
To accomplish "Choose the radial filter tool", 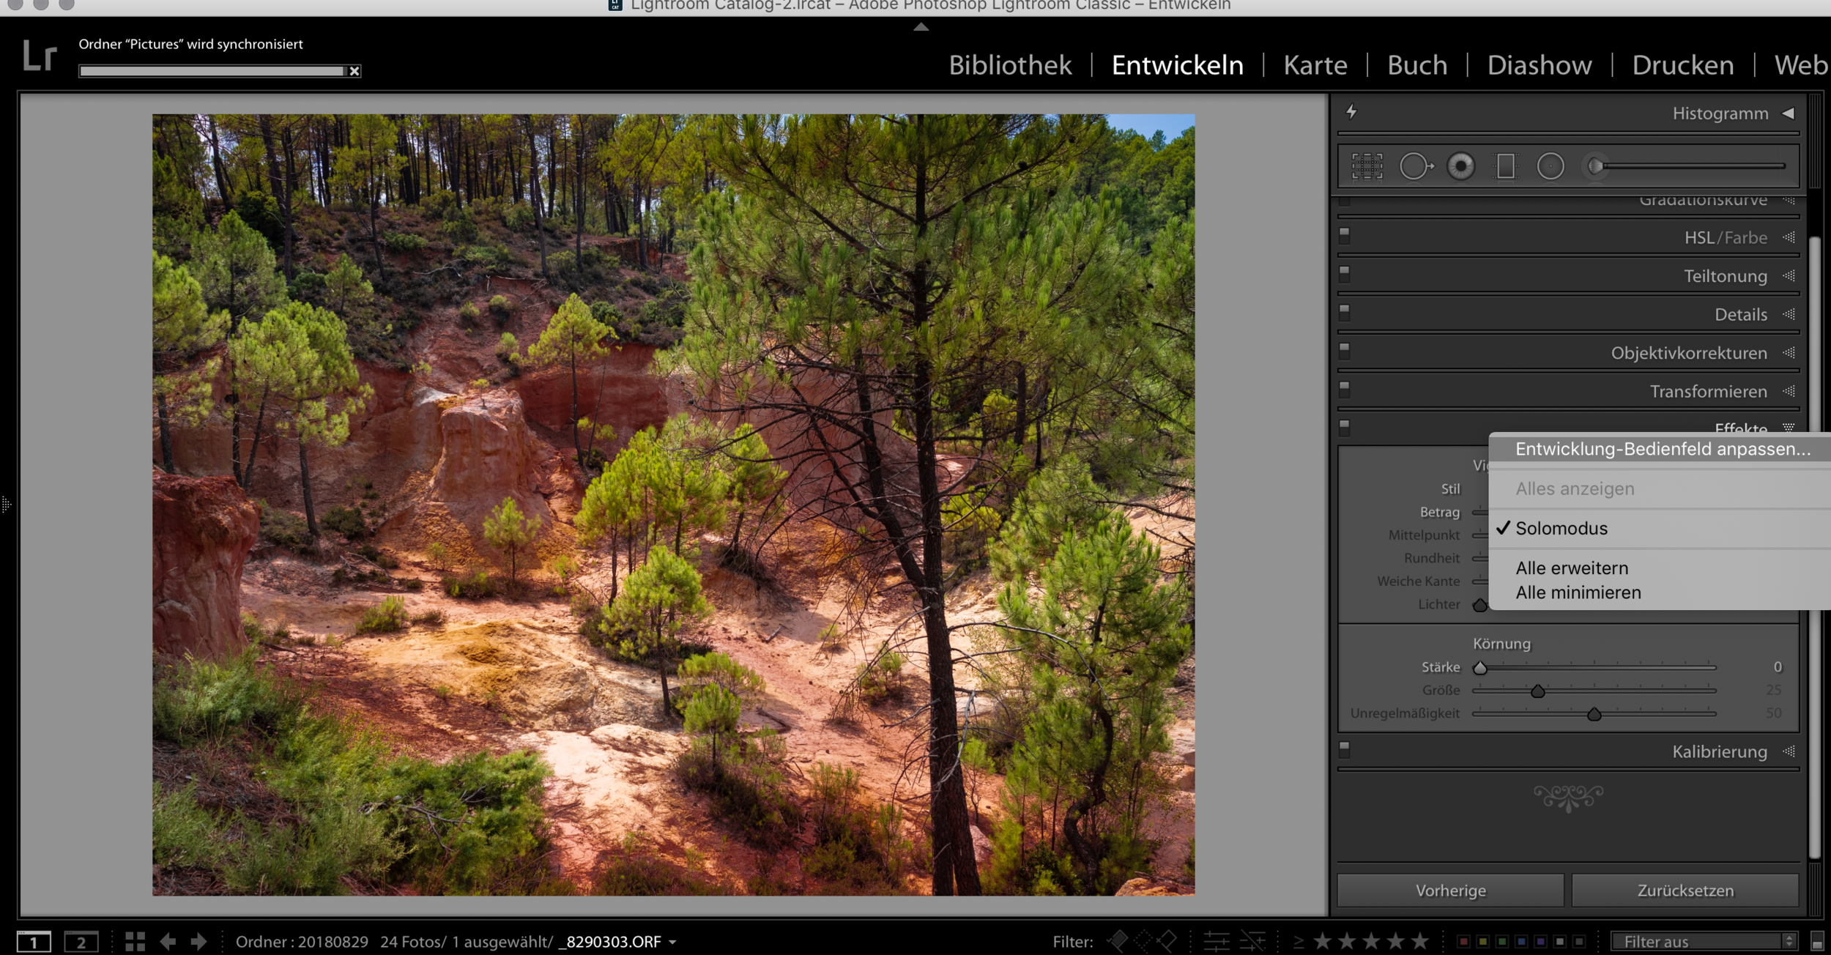I will (1550, 166).
